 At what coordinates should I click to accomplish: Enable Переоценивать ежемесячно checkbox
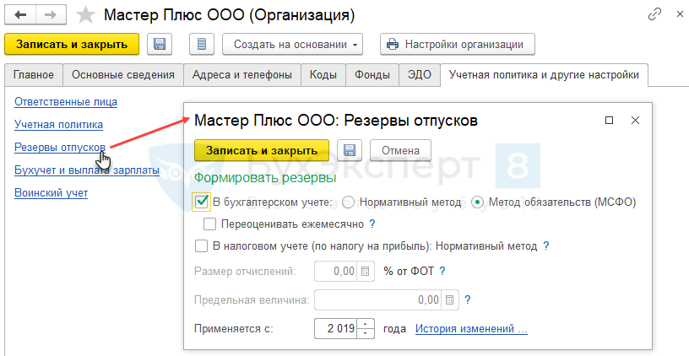[210, 224]
